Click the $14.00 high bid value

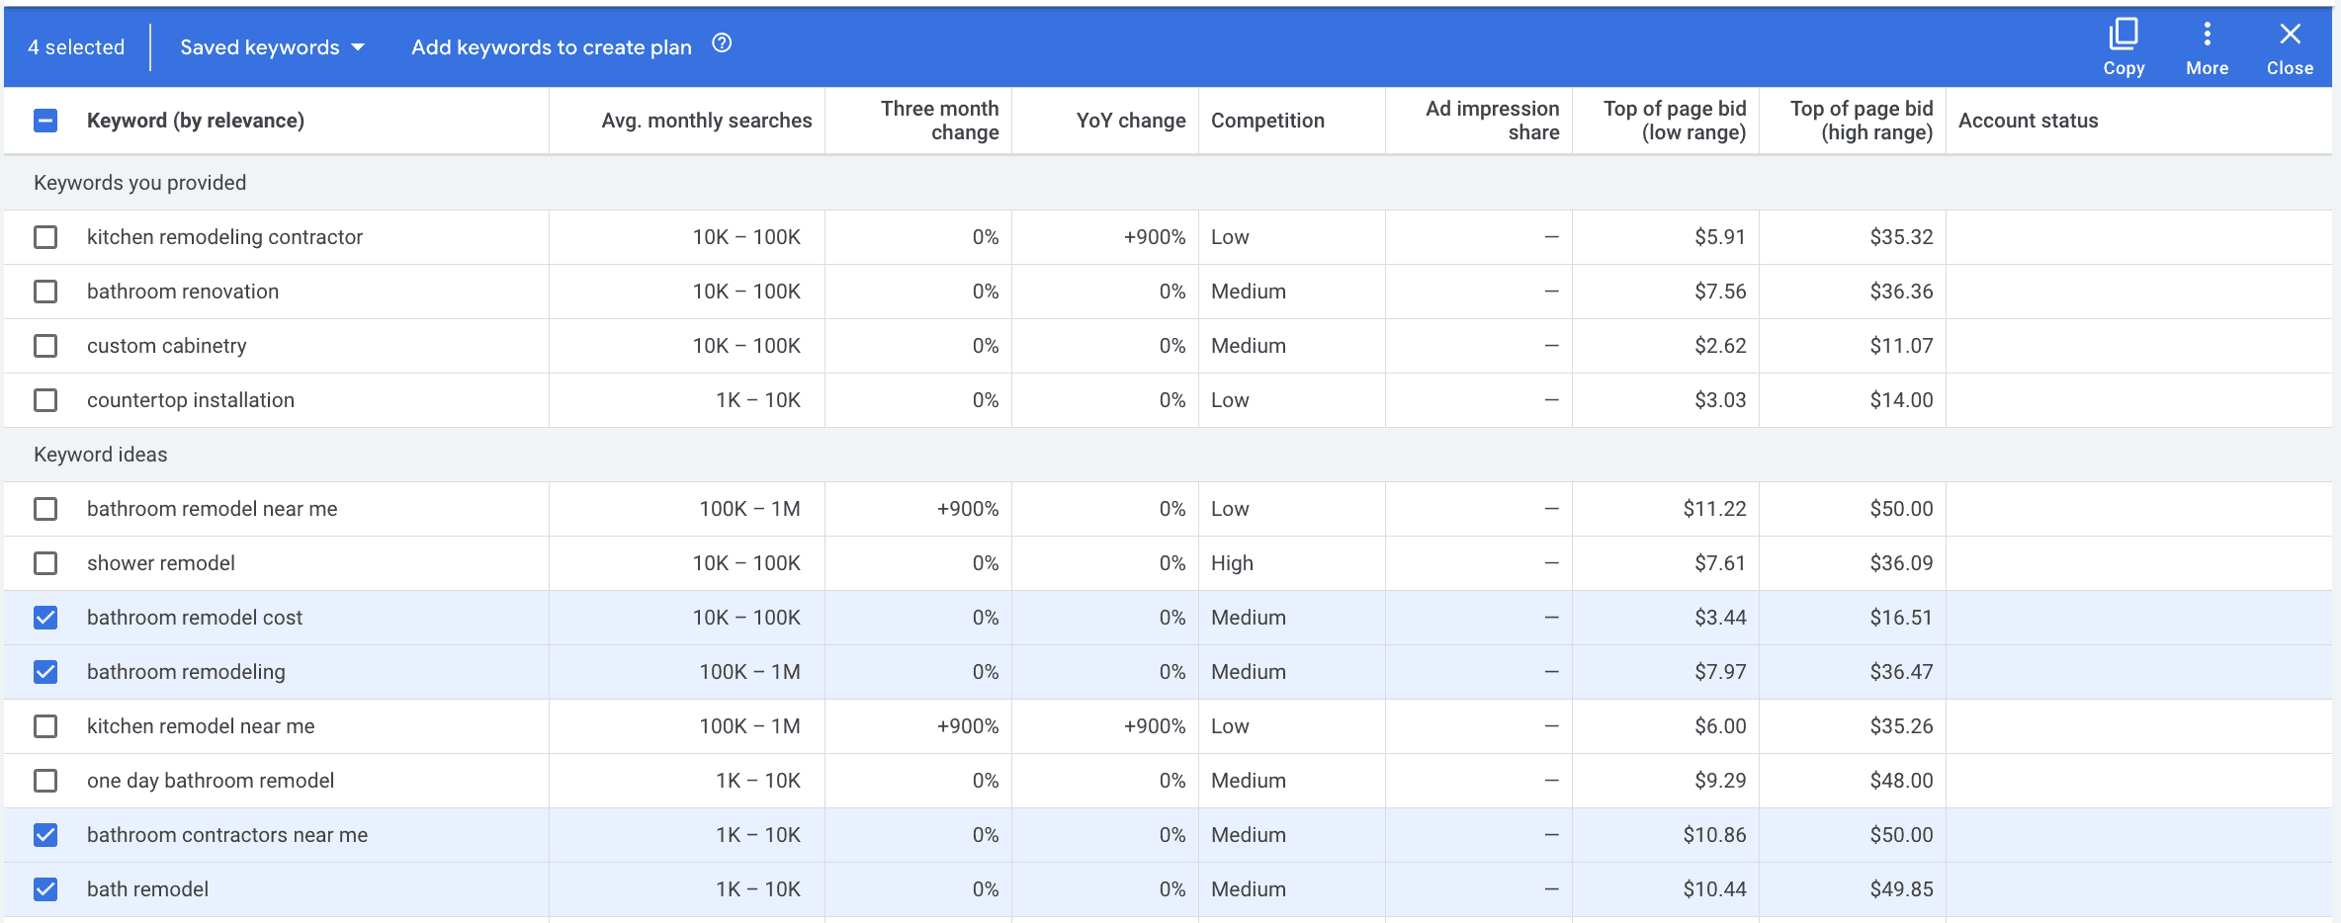(1901, 400)
